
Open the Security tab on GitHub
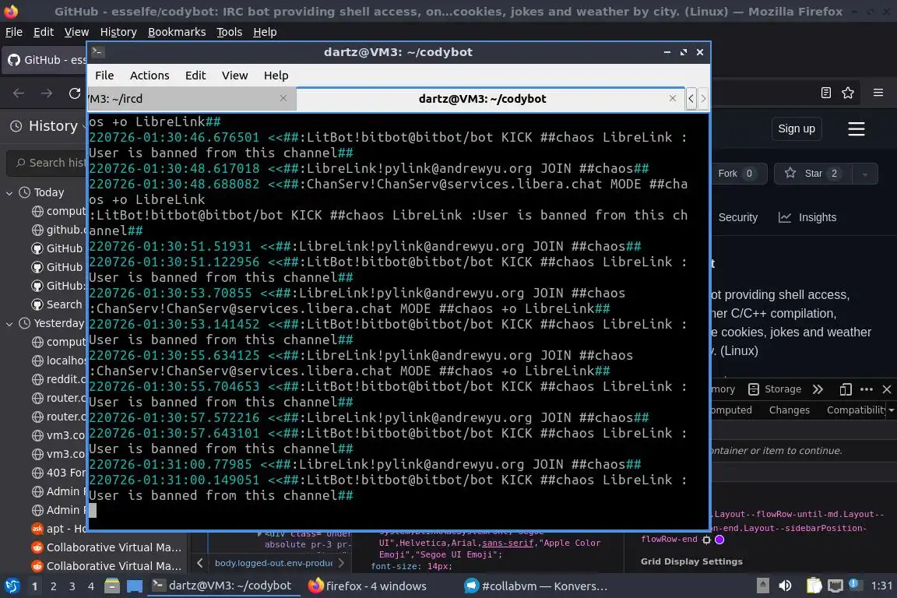tap(737, 217)
